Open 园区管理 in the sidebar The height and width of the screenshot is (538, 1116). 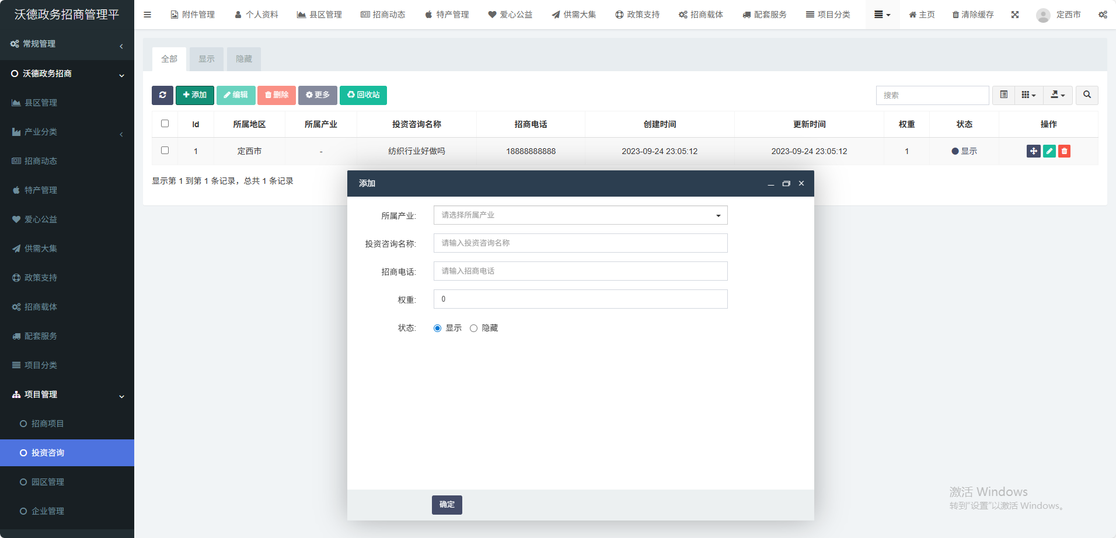point(48,482)
